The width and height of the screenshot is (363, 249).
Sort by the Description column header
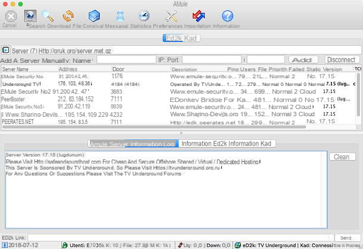click(x=184, y=69)
